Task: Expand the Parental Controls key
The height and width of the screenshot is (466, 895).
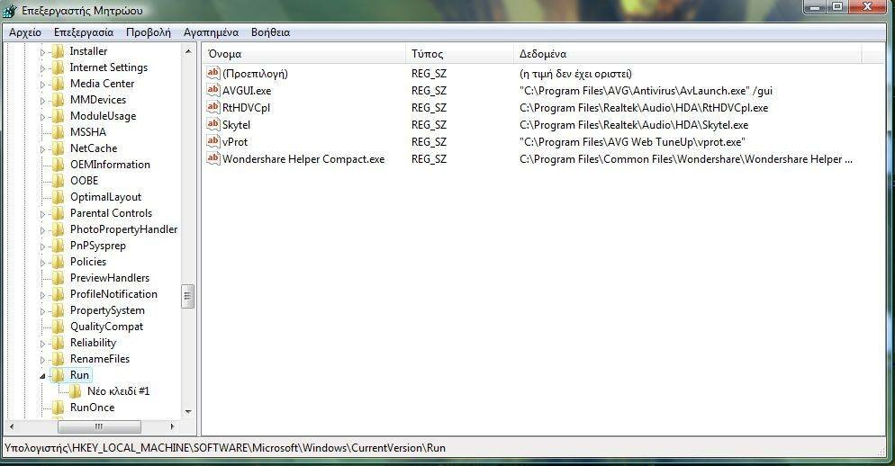Action: click(x=42, y=214)
